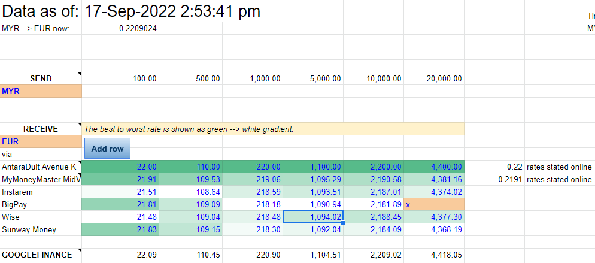Select MyMoneyMaster's 21.91 value

pyautogui.click(x=120, y=179)
